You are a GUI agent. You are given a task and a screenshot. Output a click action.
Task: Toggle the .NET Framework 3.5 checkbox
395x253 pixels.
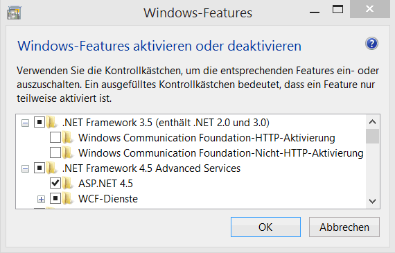39,123
